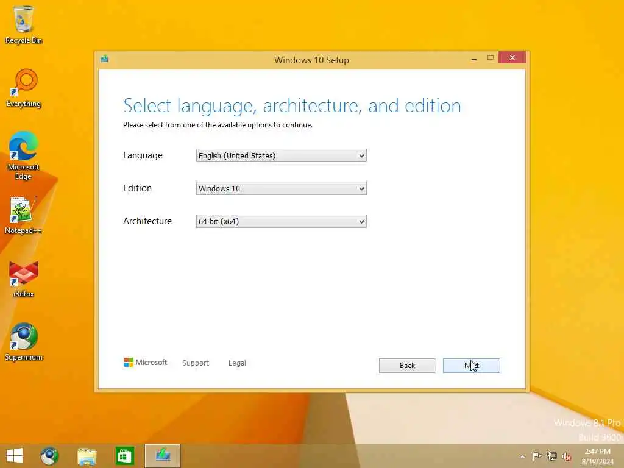Screen dimensions: 624x468
Task: Open the Action Center flag icon
Action: click(537, 456)
